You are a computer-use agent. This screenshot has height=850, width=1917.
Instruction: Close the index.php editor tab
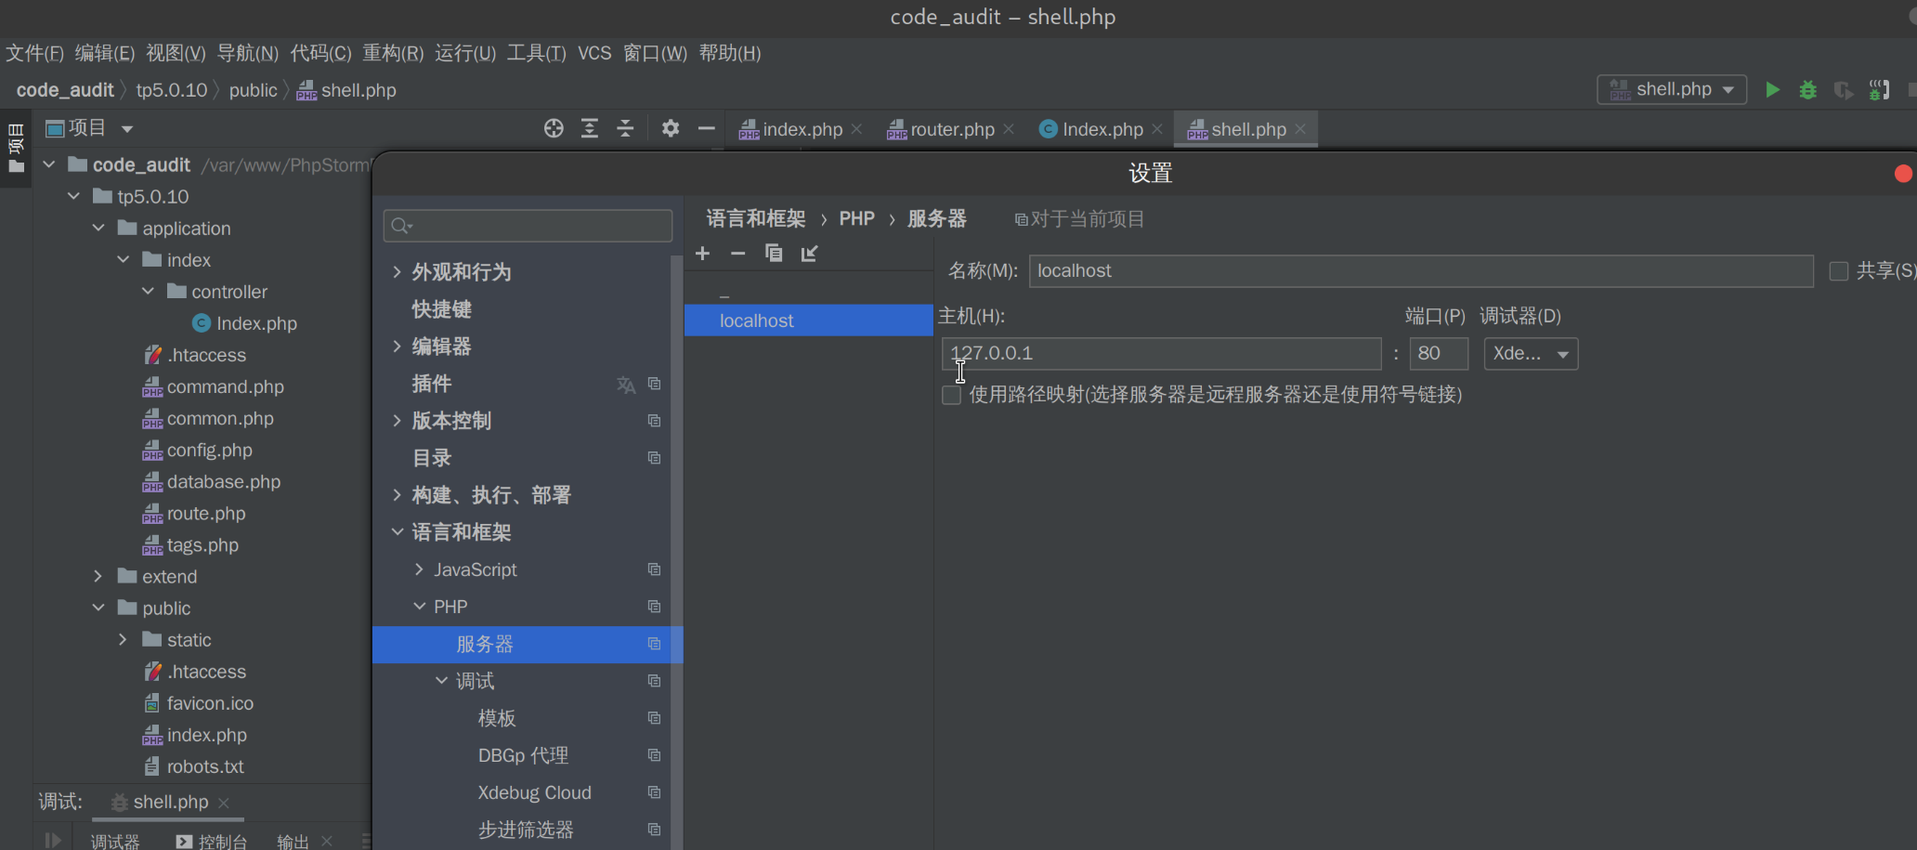[856, 129]
